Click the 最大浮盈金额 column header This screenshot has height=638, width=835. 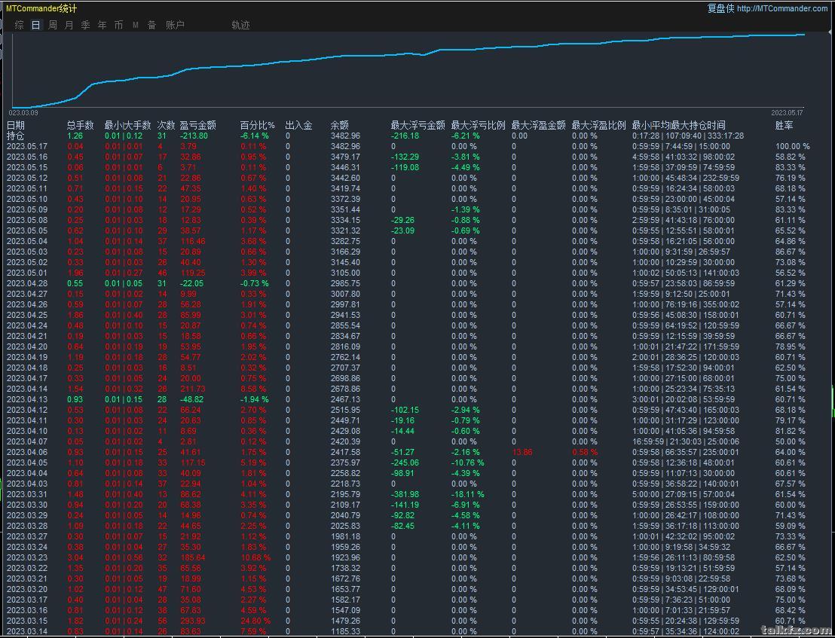click(x=538, y=126)
